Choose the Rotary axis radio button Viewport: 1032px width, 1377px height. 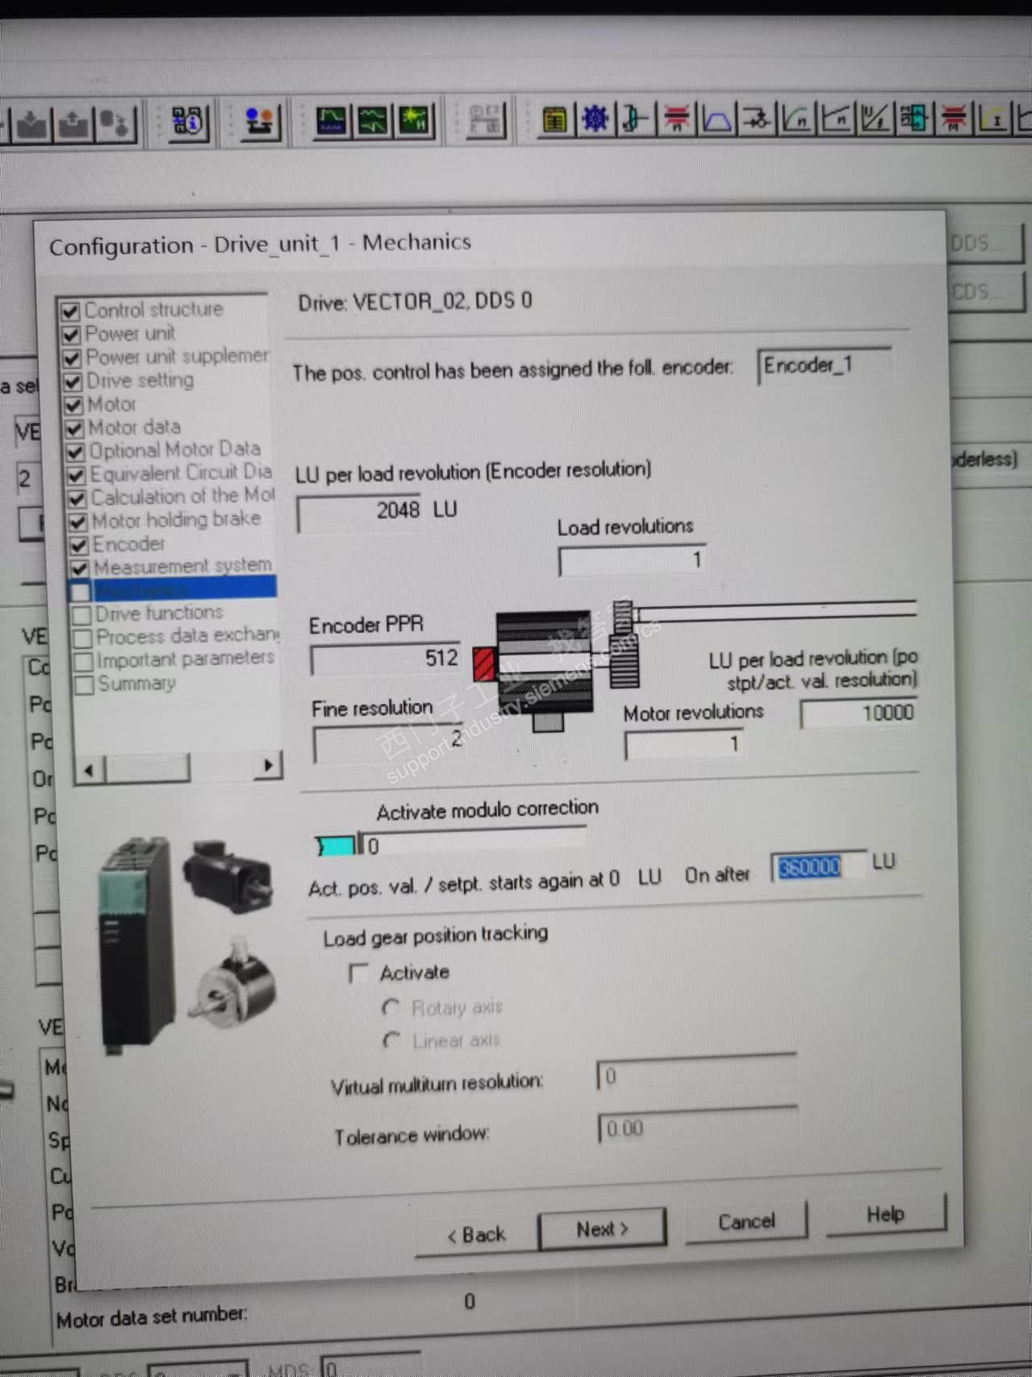[x=391, y=1008]
